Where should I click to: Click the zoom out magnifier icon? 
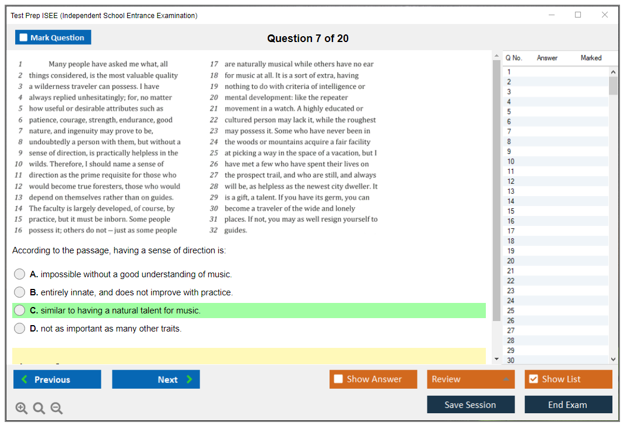click(57, 408)
